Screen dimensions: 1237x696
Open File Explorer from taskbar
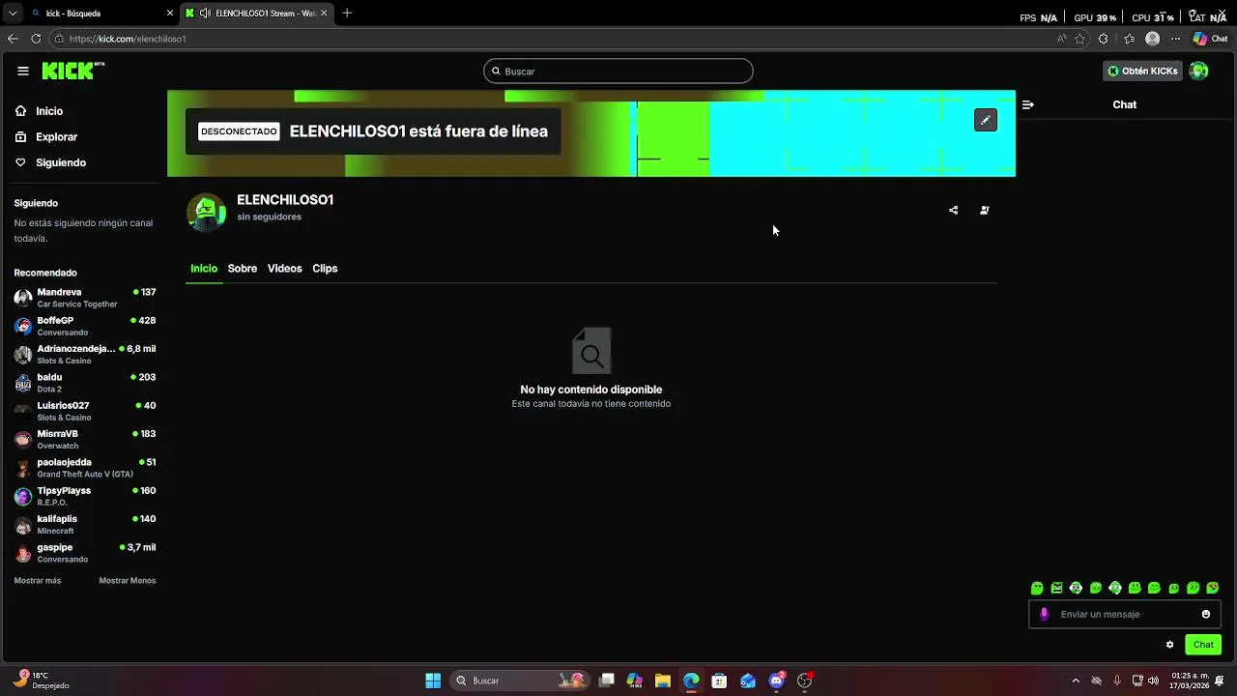tap(662, 681)
